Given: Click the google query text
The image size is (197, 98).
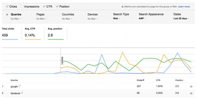Looking at the screenshot, I should click(14, 87).
